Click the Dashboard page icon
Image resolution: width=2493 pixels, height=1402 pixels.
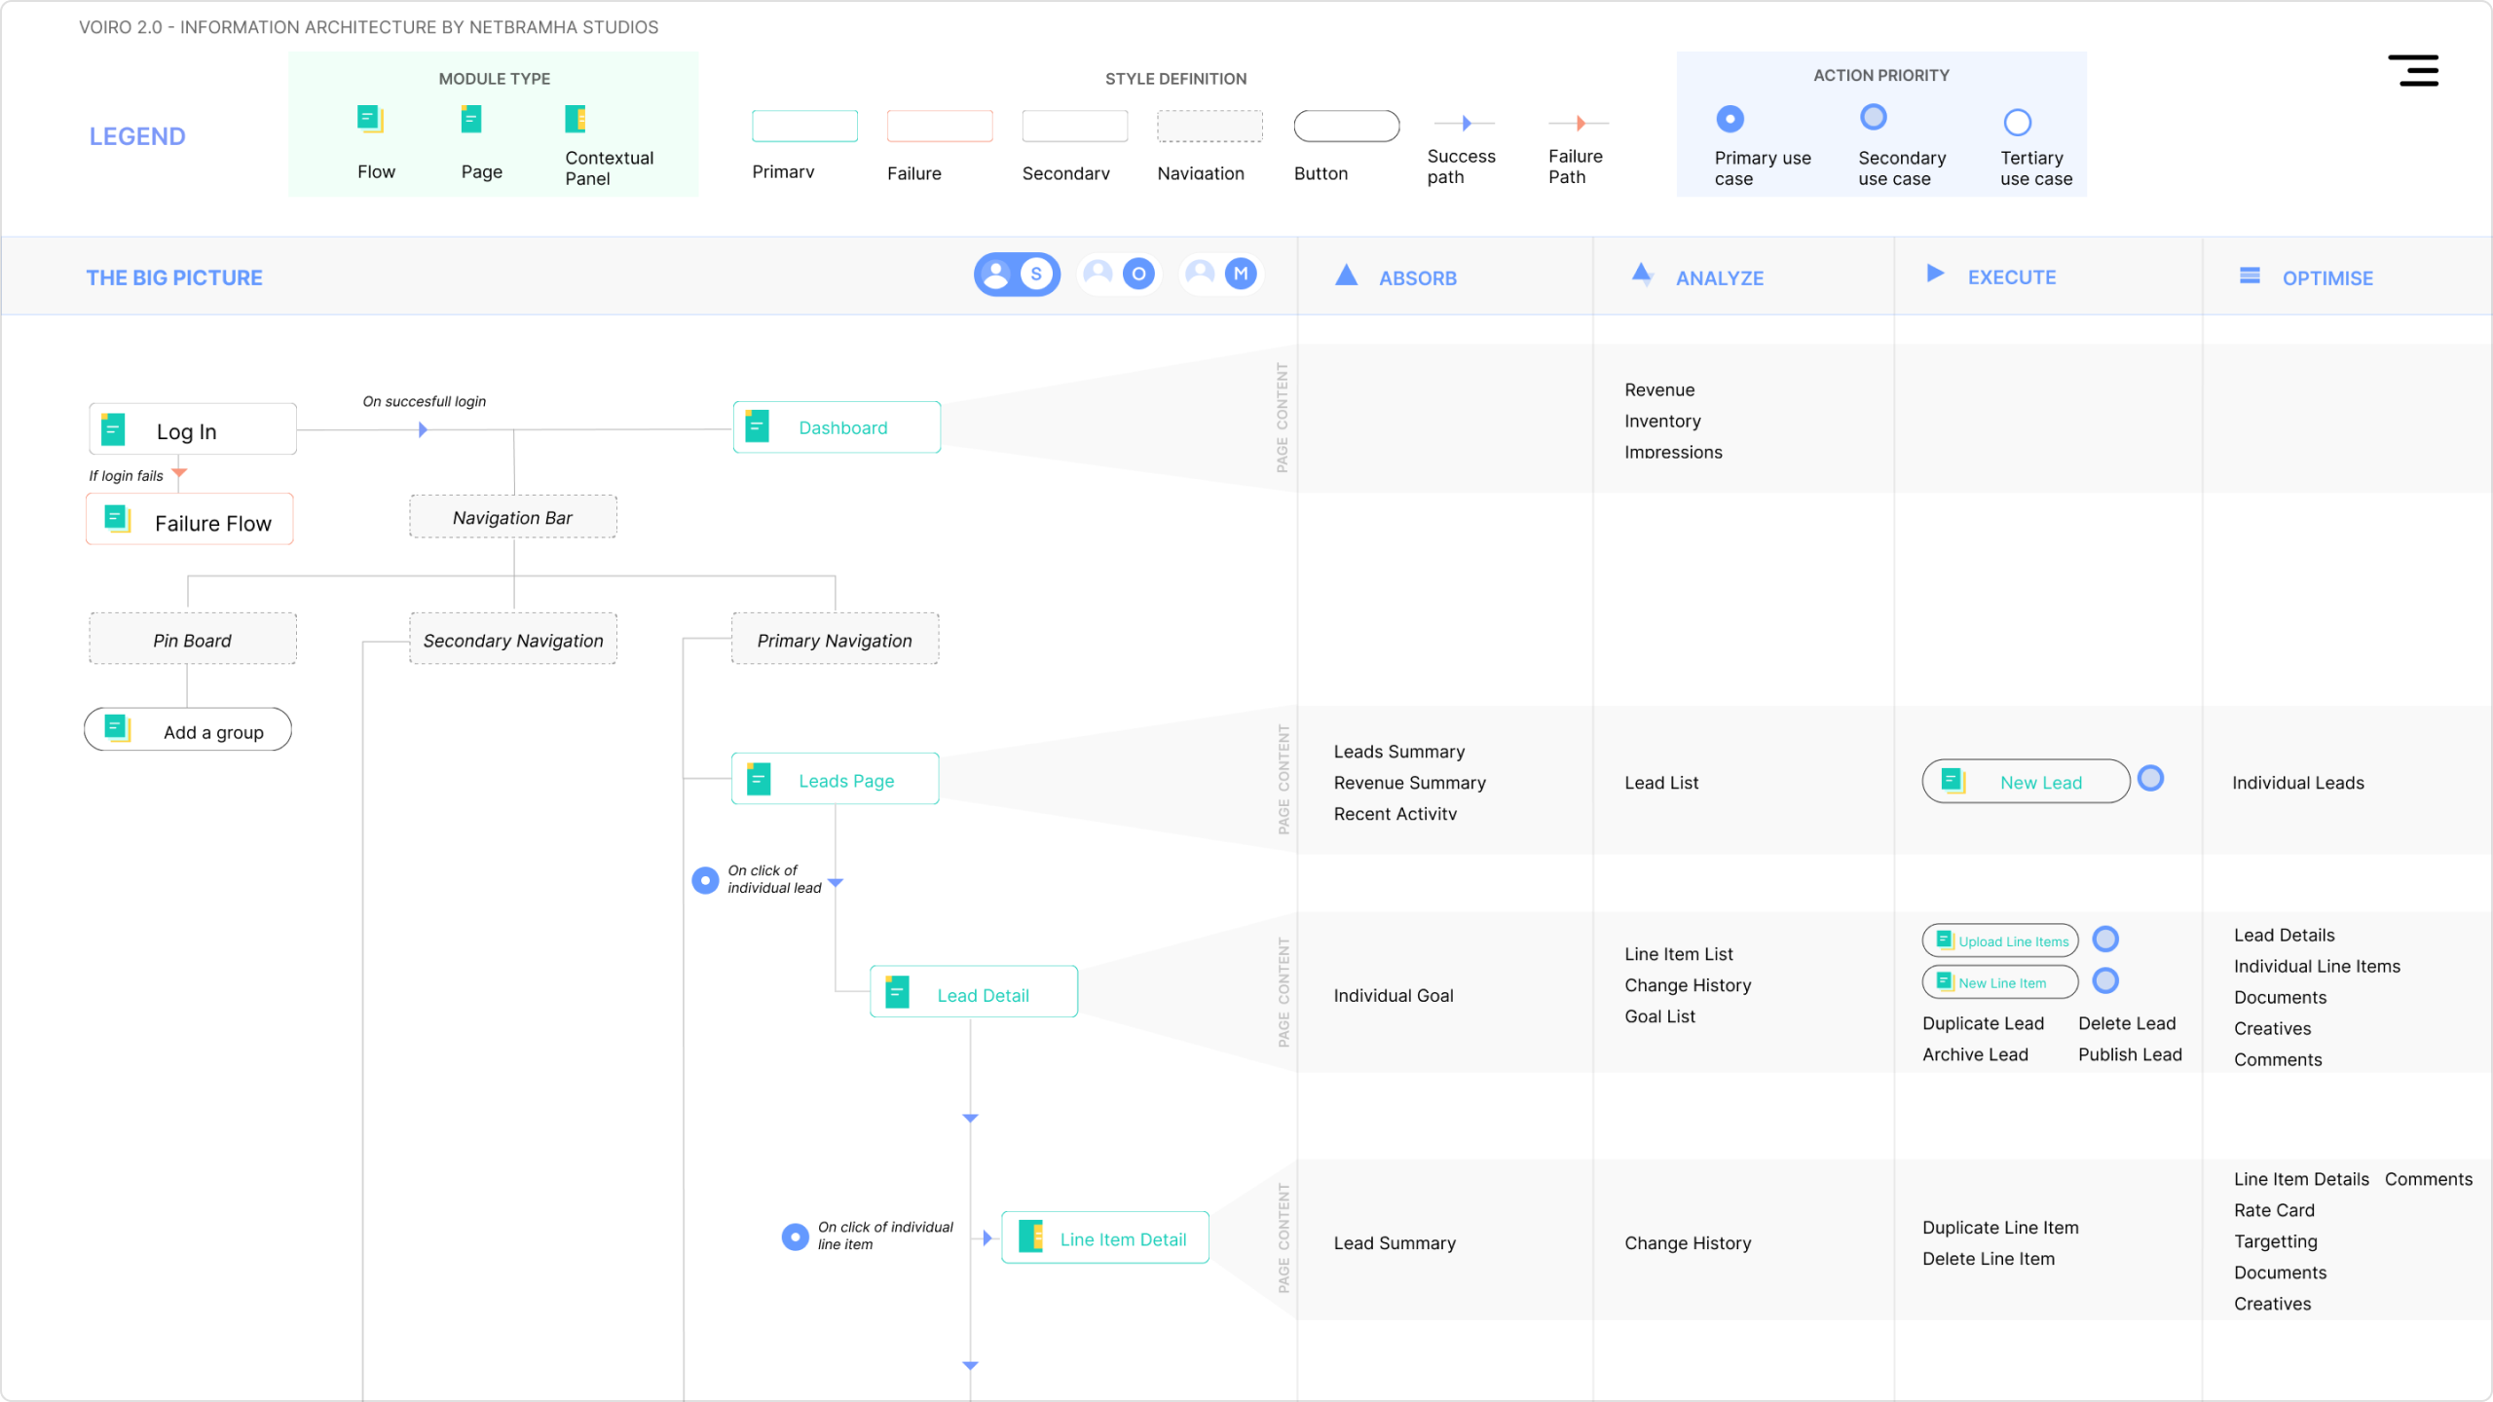[757, 426]
